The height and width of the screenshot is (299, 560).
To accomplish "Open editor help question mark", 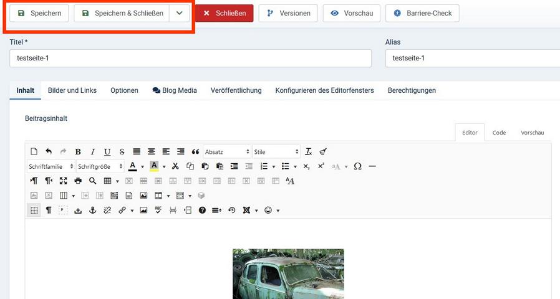I will [202, 210].
